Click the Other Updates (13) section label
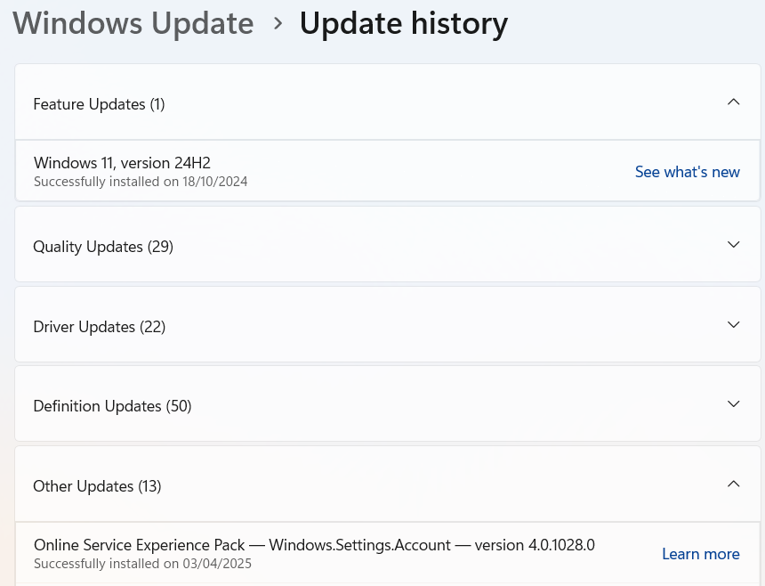The width and height of the screenshot is (765, 586). pyautogui.click(x=97, y=486)
